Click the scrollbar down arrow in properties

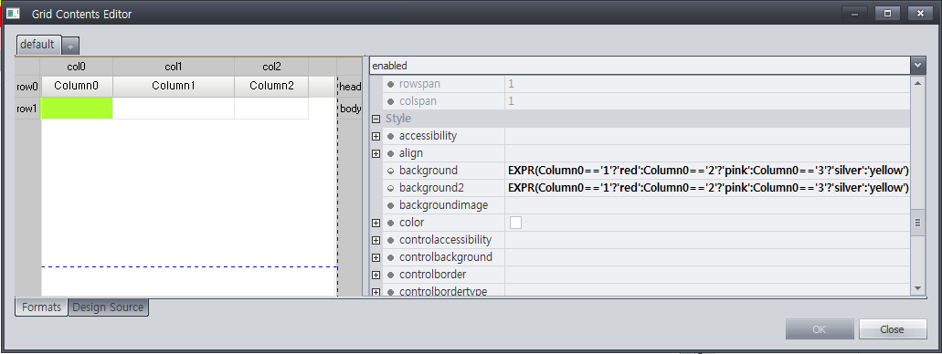tap(917, 288)
